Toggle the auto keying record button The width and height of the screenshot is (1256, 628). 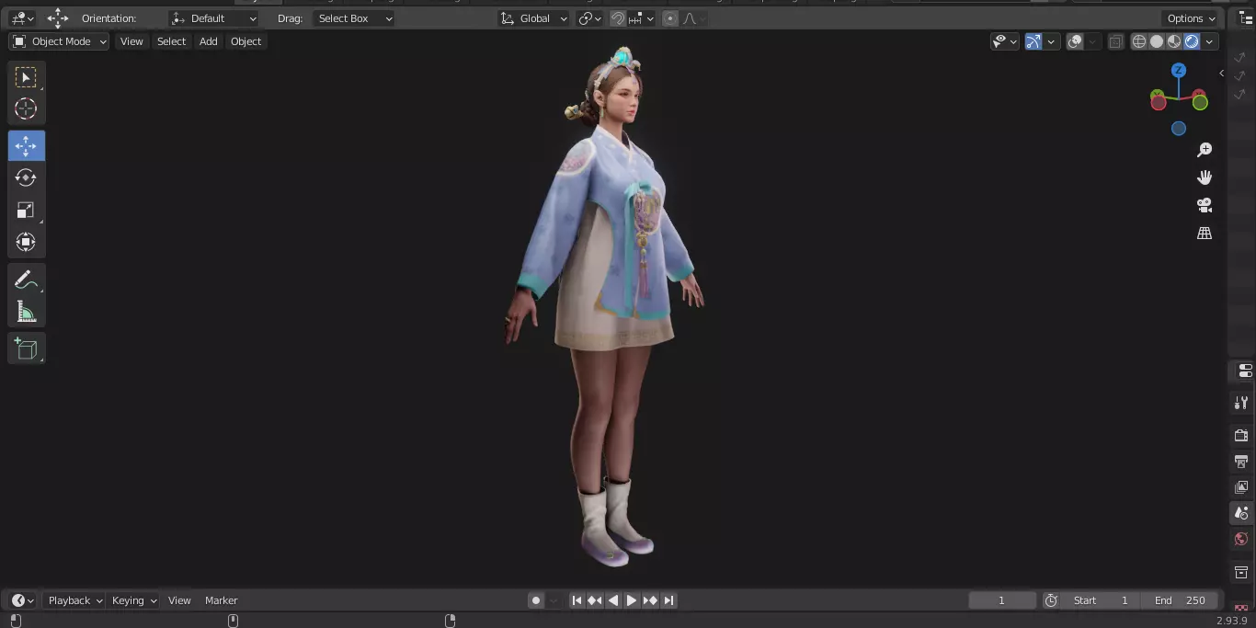[536, 600]
